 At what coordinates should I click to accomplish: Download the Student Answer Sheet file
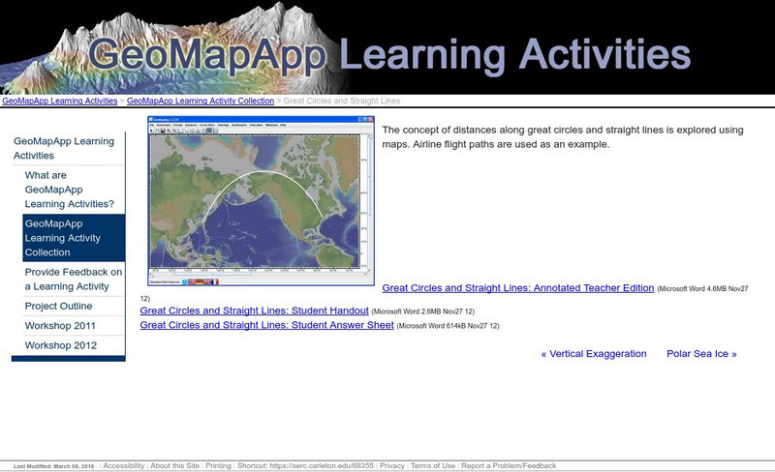(x=267, y=325)
